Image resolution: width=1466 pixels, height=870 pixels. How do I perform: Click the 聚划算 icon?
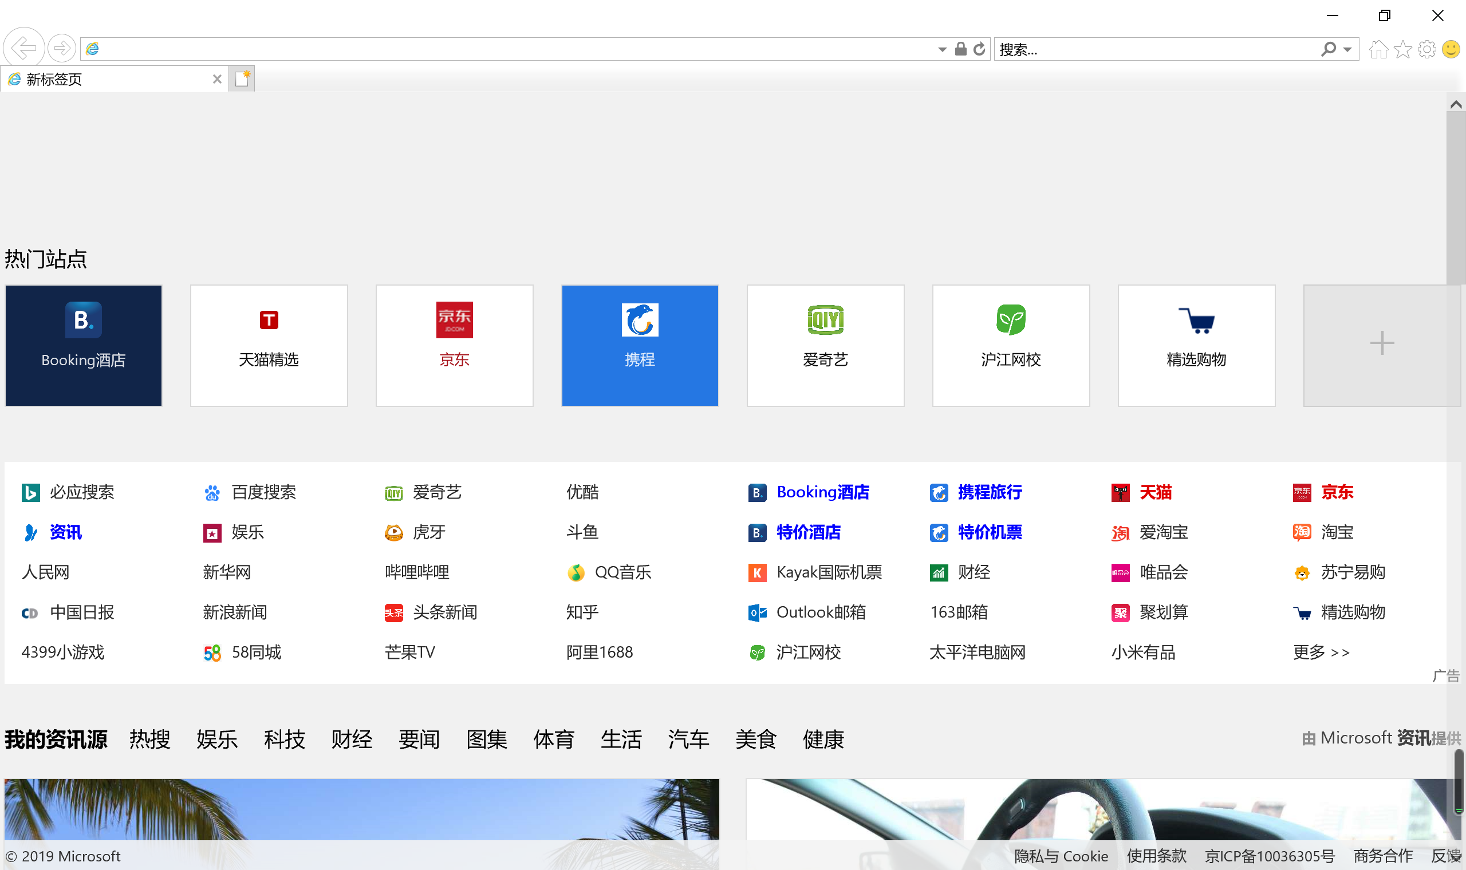(x=1120, y=612)
